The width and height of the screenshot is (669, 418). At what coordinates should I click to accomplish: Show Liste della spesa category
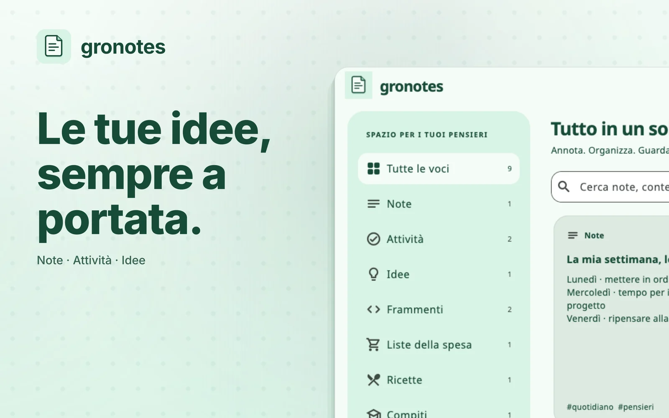pyautogui.click(x=439, y=344)
